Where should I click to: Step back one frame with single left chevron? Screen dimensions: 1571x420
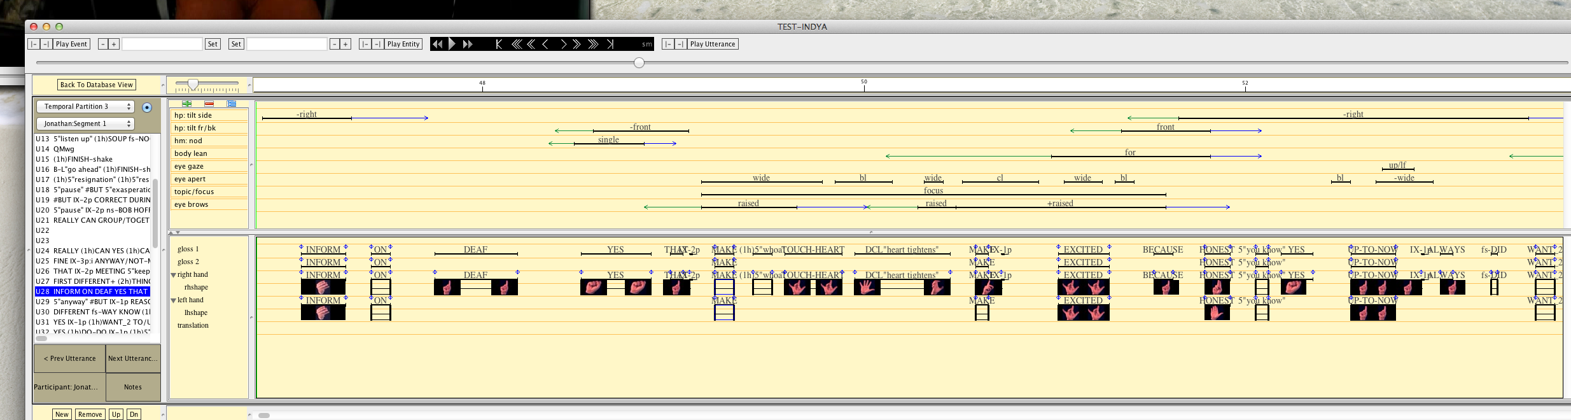[545, 44]
